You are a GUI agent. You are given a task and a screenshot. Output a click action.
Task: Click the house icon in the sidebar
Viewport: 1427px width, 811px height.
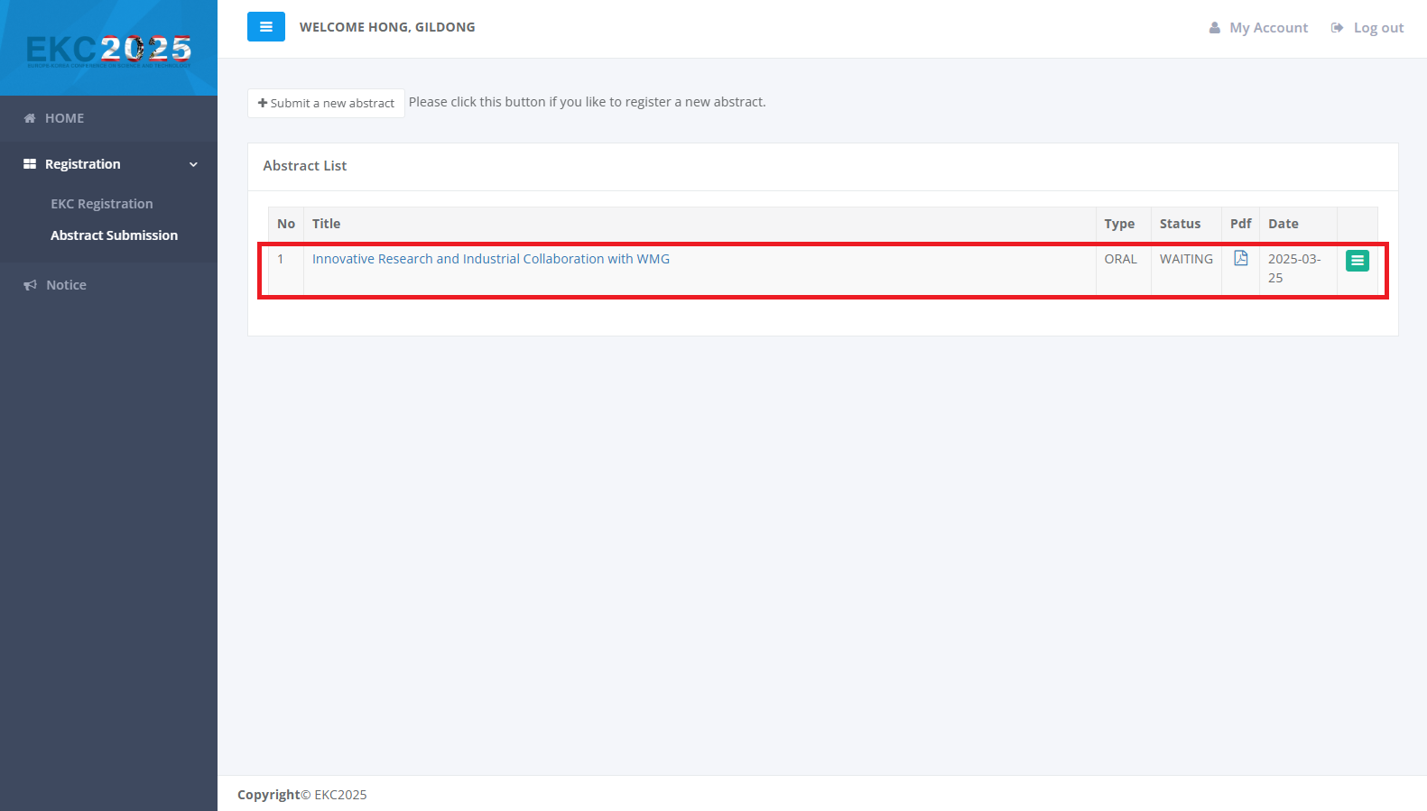tap(30, 118)
